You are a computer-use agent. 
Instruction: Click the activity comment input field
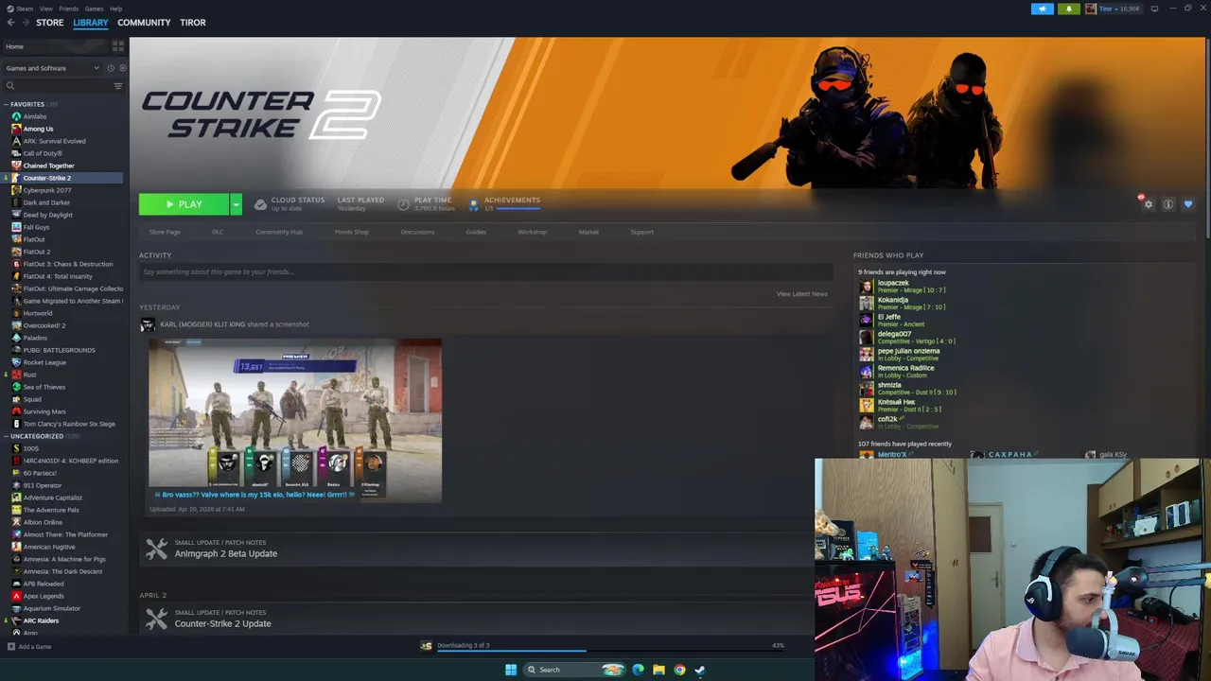[484, 272]
